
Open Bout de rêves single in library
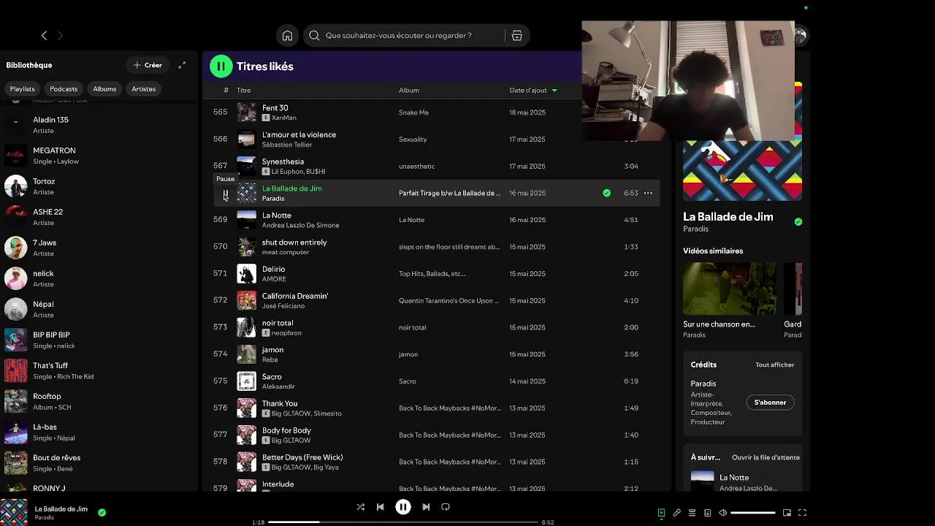(x=99, y=462)
